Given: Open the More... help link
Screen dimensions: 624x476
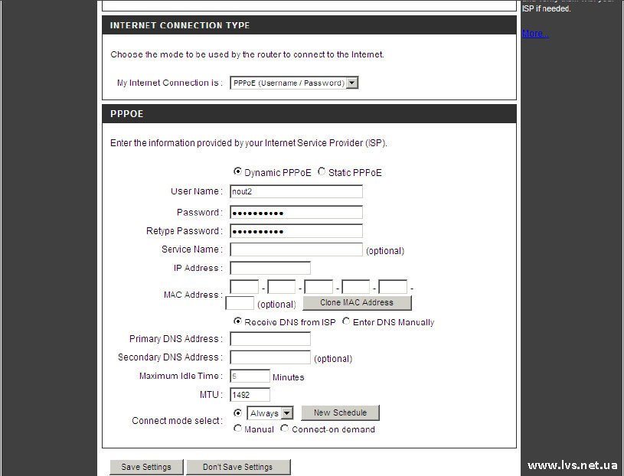Looking at the screenshot, I should [x=535, y=34].
